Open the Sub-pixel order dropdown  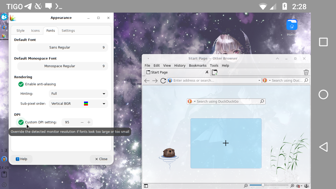point(78,104)
